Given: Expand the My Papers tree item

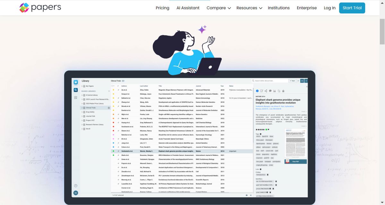Looking at the screenshot, I should pyautogui.click(x=82, y=86).
